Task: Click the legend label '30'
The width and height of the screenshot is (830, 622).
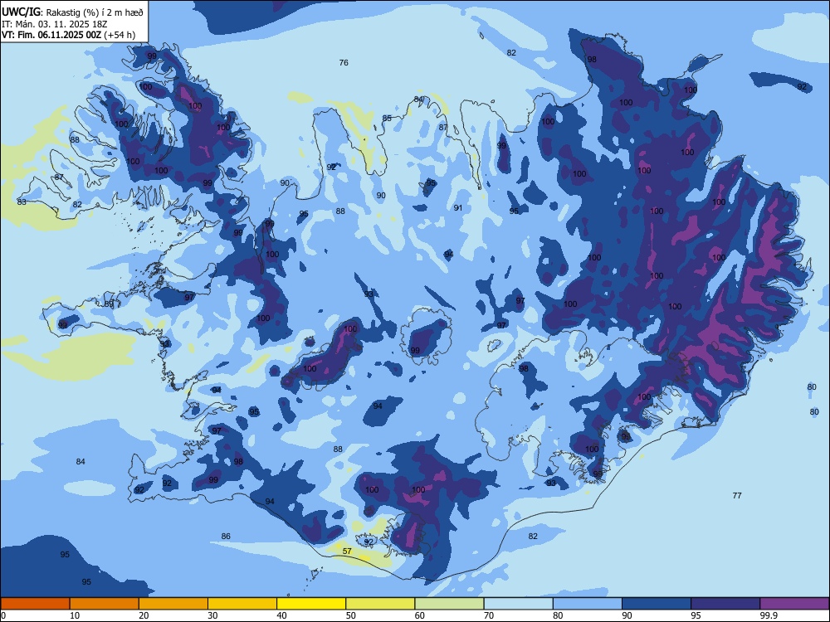Action: pos(212,615)
